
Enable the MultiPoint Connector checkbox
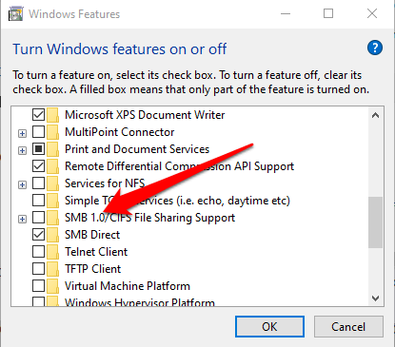tap(38, 132)
